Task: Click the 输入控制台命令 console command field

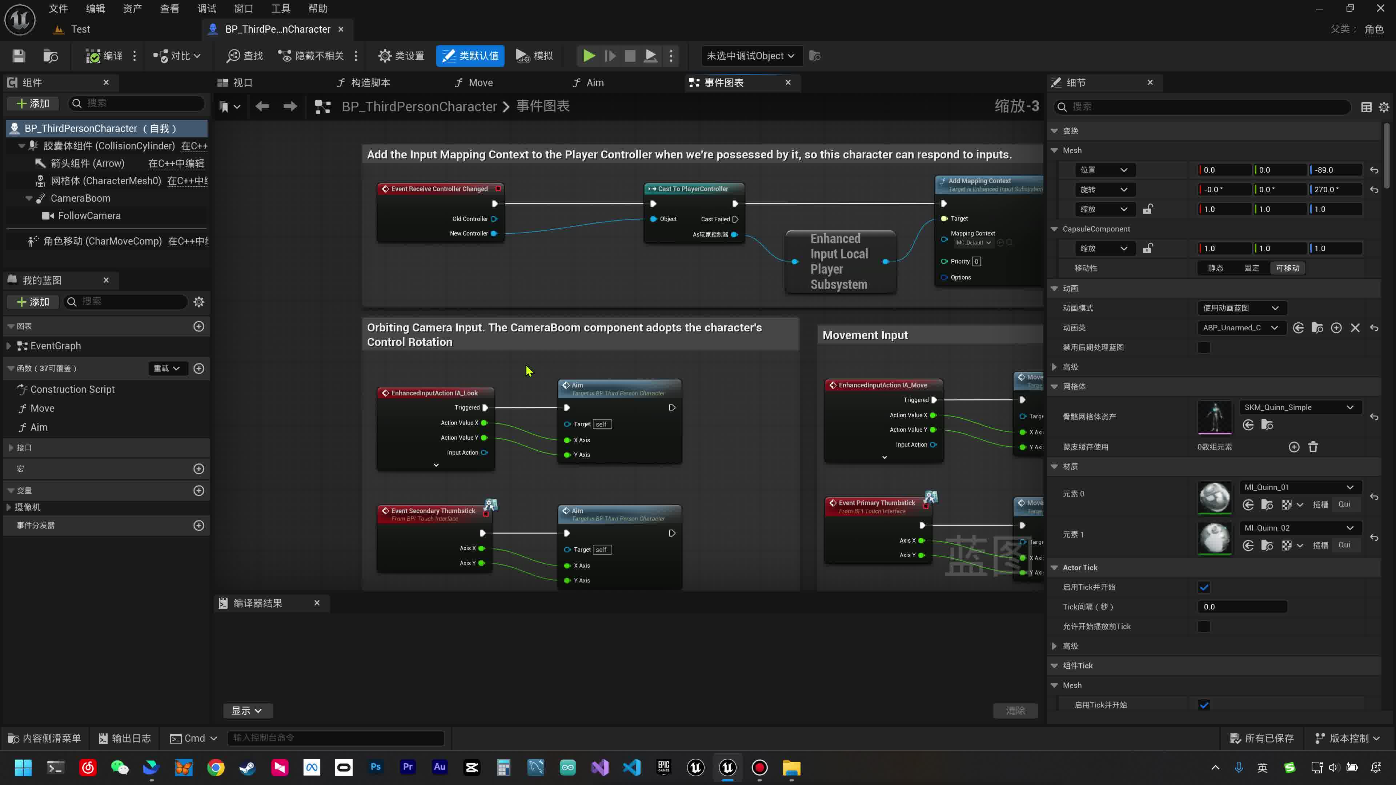Action: 336,738
